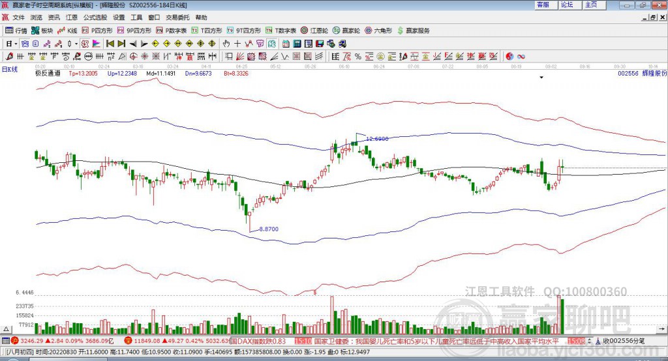The height and width of the screenshot is (361, 668).
Task: Adjust the stepper beside 收002556分笔
Action: 590,341
